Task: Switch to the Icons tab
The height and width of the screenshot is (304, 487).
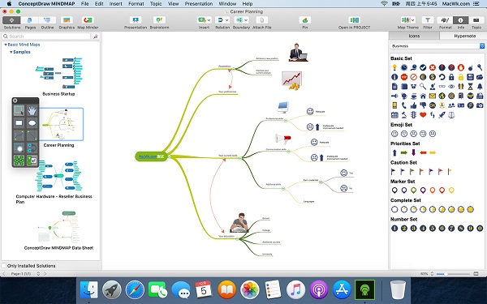Action: coord(414,36)
